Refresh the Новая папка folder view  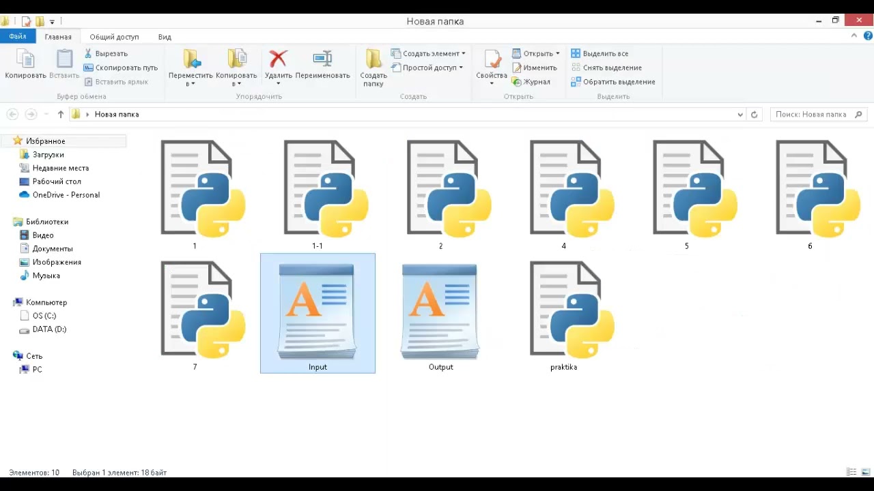coord(755,115)
